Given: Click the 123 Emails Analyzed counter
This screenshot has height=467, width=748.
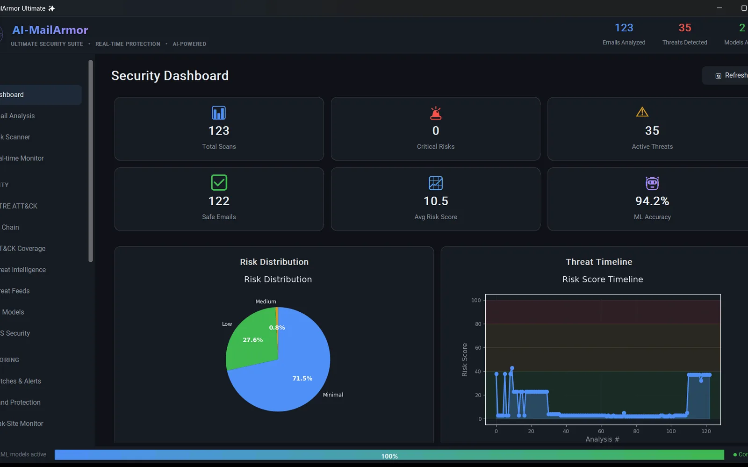Looking at the screenshot, I should (624, 34).
